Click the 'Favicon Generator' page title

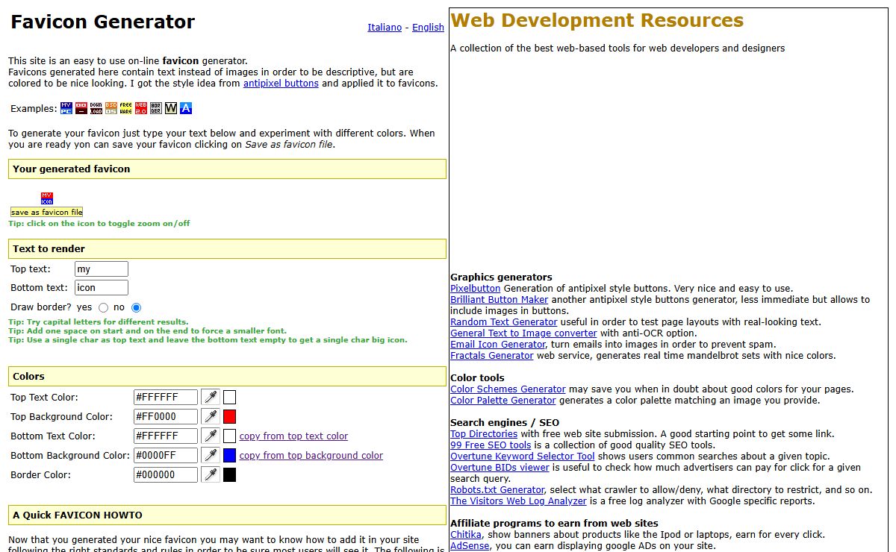point(103,22)
